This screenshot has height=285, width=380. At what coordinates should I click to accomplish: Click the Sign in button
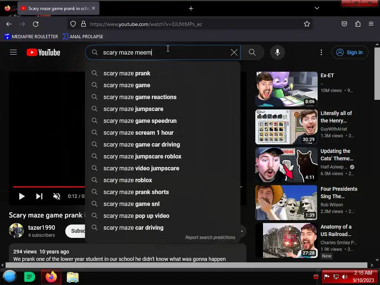click(350, 52)
